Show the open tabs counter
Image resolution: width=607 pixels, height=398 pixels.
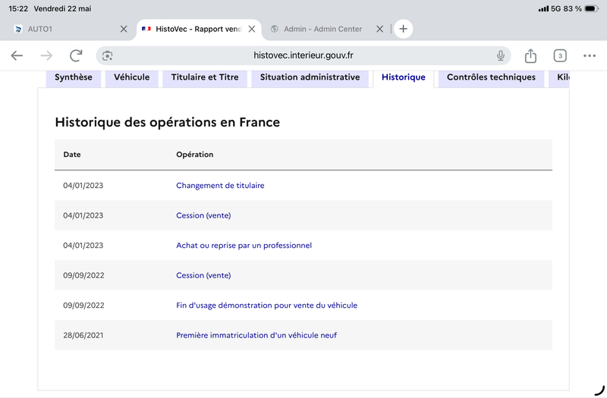click(x=560, y=55)
